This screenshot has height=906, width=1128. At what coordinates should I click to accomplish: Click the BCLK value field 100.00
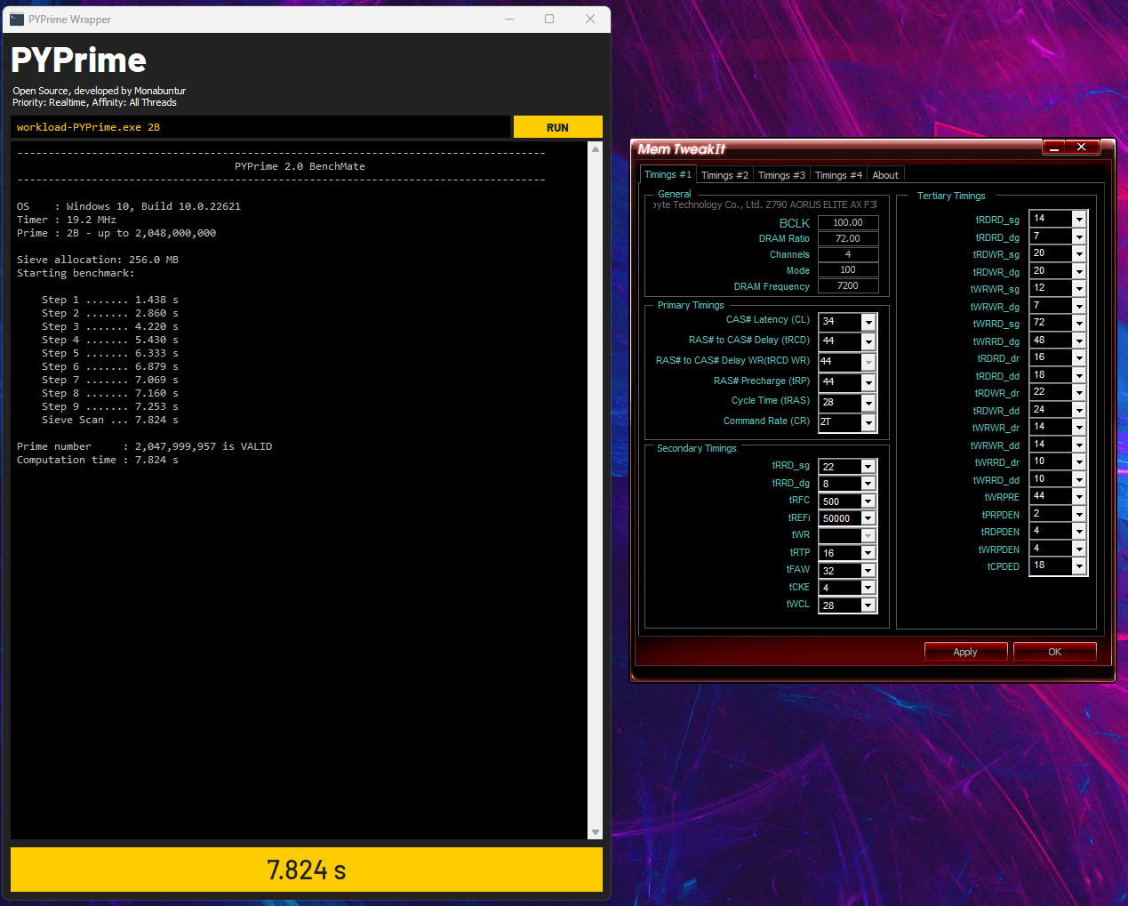[848, 222]
